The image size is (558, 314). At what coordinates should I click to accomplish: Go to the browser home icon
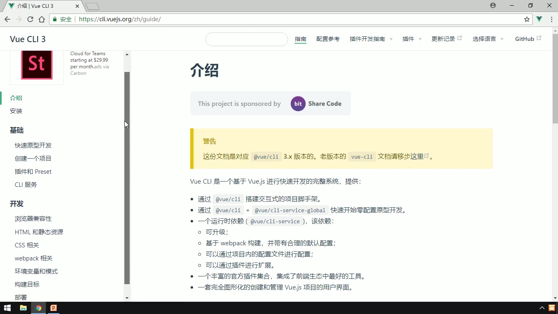(42, 19)
